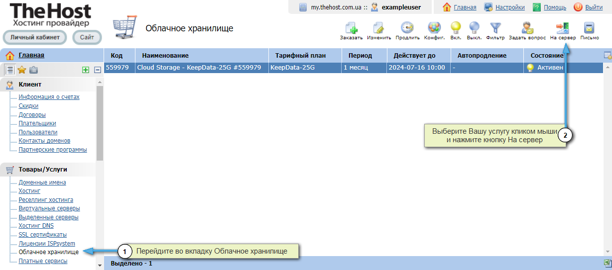Open Реселлинг хостинга menu item
Image resolution: width=612 pixels, height=270 pixels.
click(46, 200)
